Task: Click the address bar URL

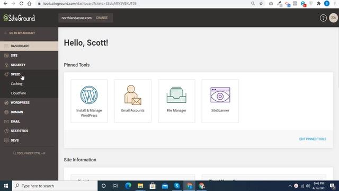Action: click(x=90, y=4)
